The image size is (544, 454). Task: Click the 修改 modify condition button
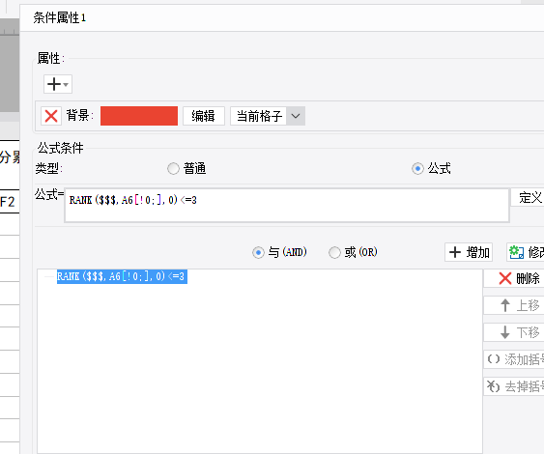point(526,252)
